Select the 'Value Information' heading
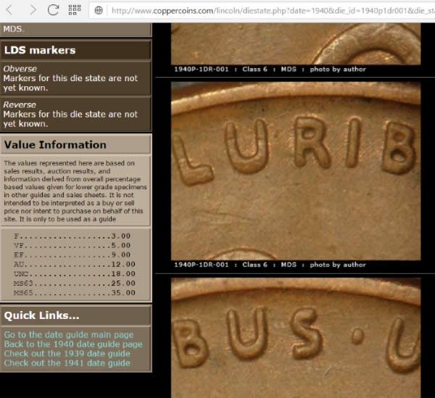Screen dimensions: 435x398 point(55,145)
